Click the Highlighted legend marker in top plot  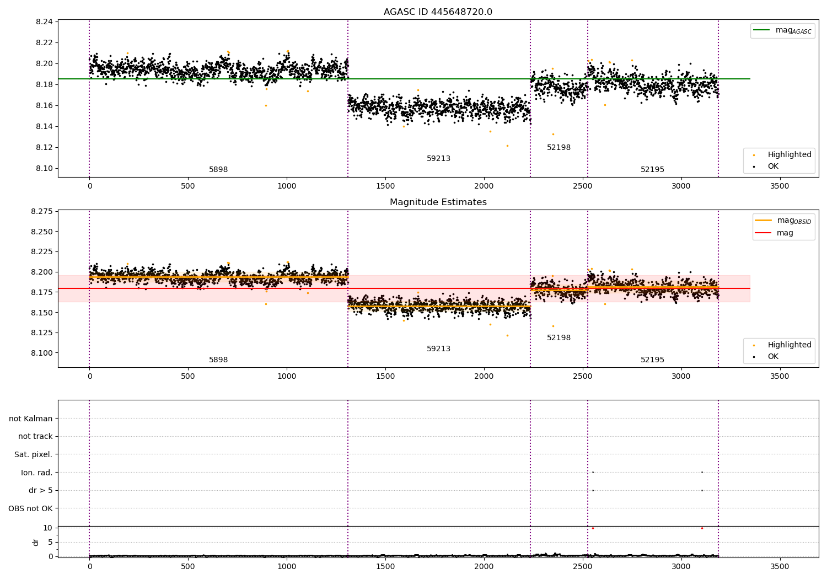point(754,155)
